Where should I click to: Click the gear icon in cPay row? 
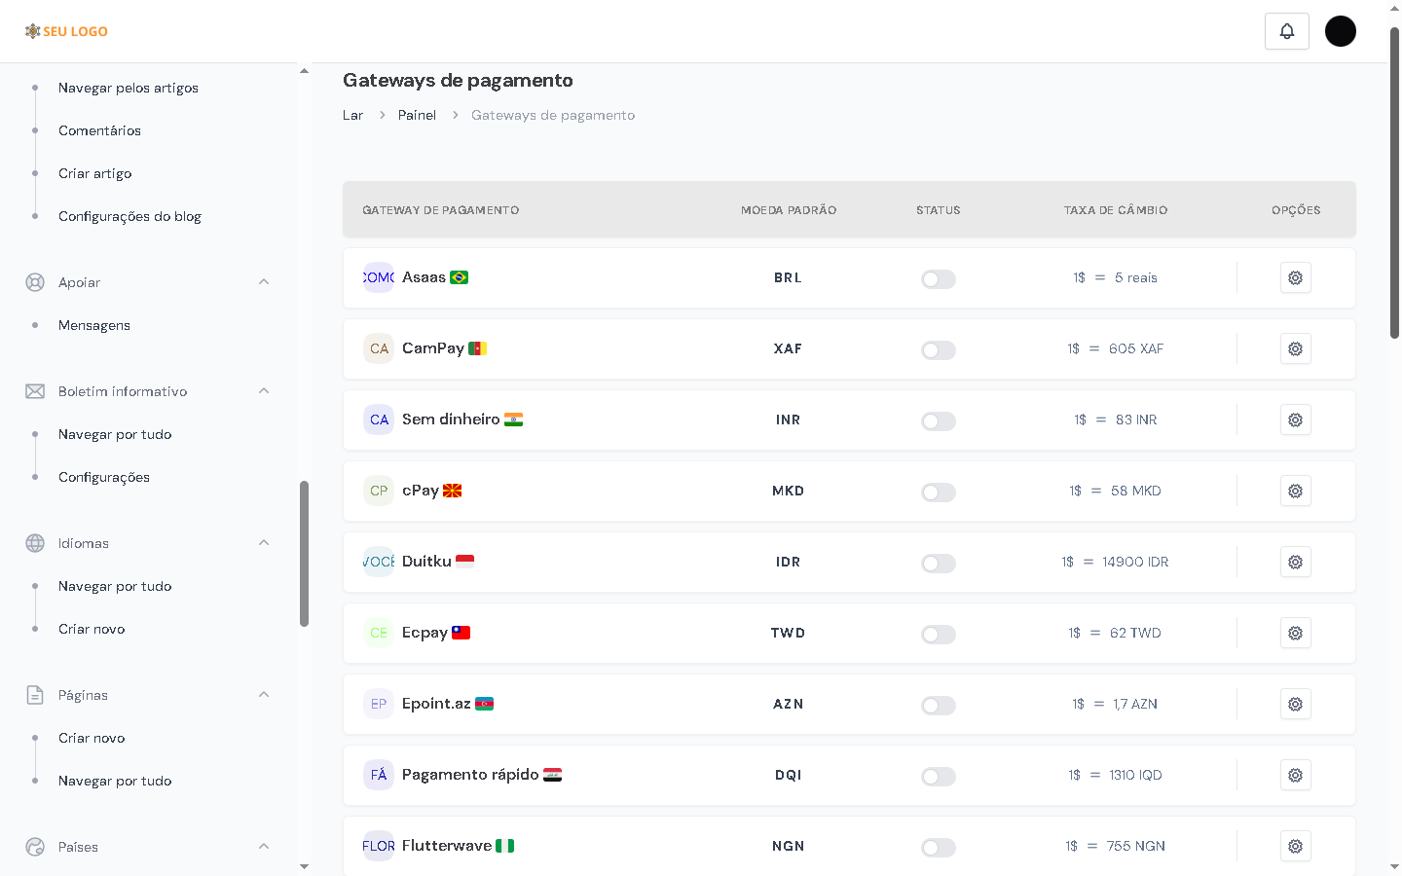tap(1295, 492)
